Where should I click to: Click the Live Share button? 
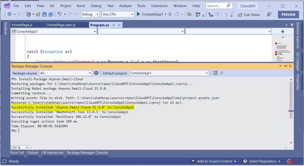249,14
